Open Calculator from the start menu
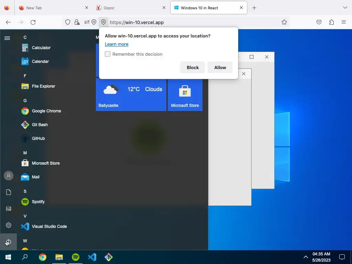The width and height of the screenshot is (352, 264). [x=36, y=48]
